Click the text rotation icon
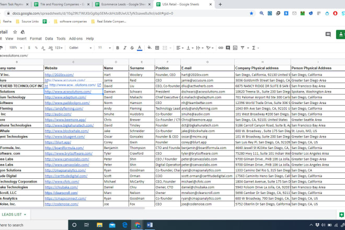This screenshot has width=345, height=230. pyautogui.click(x=209, y=48)
